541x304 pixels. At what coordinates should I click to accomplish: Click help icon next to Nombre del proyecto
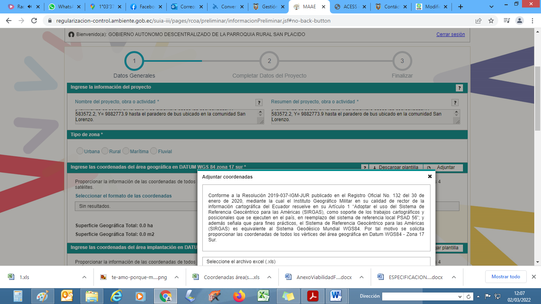(x=259, y=103)
